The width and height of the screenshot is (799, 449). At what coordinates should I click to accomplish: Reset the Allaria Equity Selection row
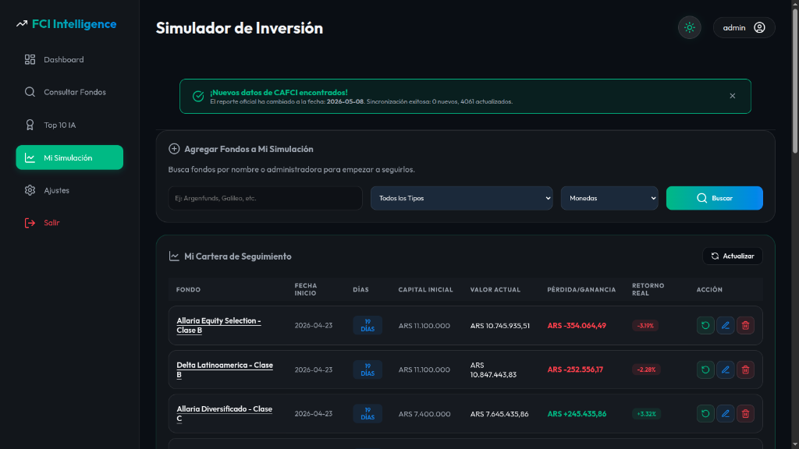click(x=705, y=325)
